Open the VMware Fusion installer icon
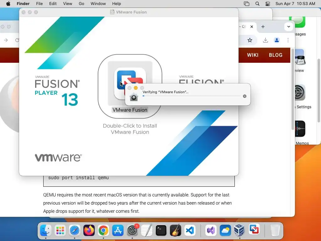The height and width of the screenshot is (241, 321). pos(130,83)
